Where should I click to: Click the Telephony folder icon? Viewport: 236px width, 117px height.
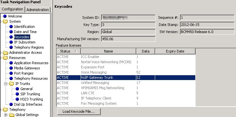pyautogui.click(x=6, y=110)
